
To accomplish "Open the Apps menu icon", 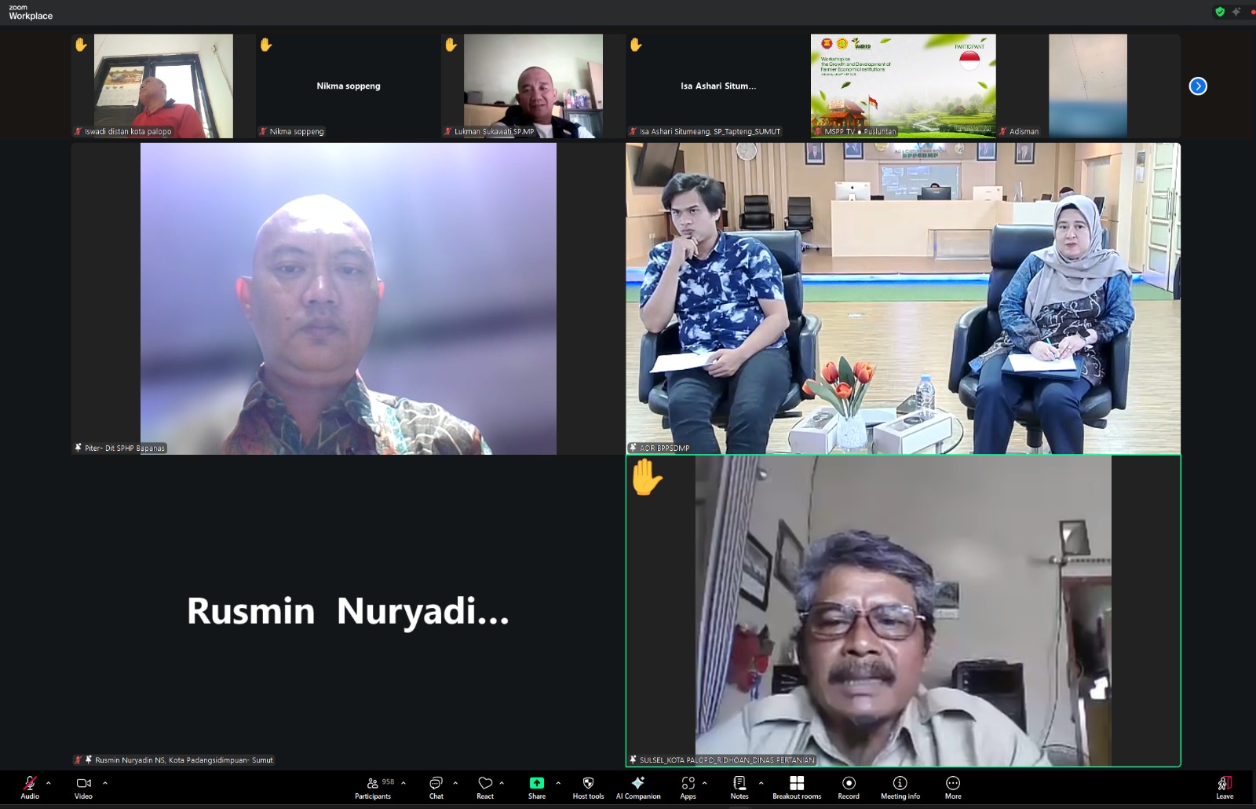I will point(688,787).
